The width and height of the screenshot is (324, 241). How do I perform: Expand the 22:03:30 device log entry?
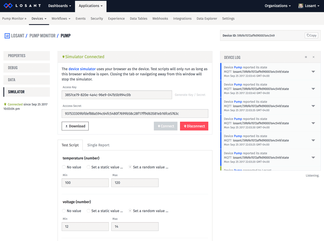tap(313, 123)
